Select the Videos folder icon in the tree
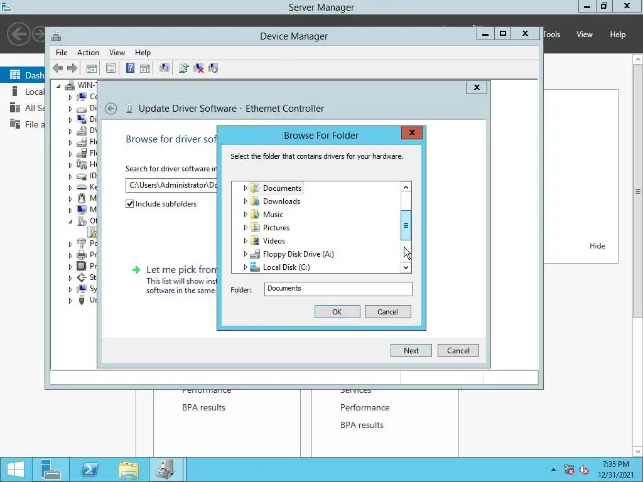Screen dimensions: 643x482 255,240
